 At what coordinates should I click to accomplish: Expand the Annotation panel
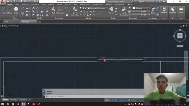tap(60, 18)
